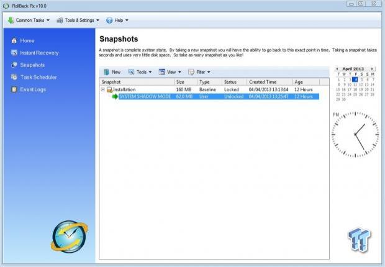Screen dimensions: 385x267
Task: Click the Filter toolbar icon
Action: coord(191,72)
